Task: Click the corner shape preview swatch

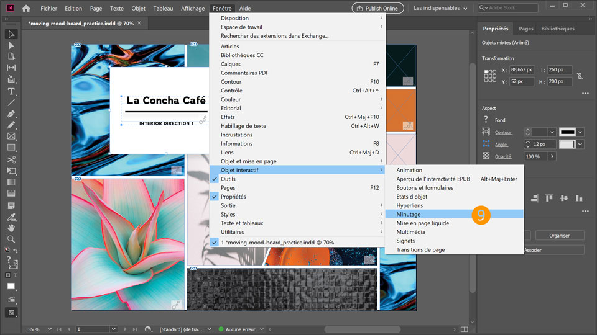Action: coord(567,144)
